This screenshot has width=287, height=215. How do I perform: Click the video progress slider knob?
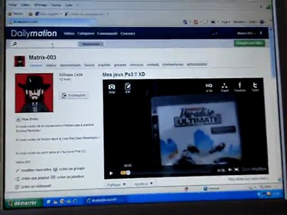click(x=128, y=173)
